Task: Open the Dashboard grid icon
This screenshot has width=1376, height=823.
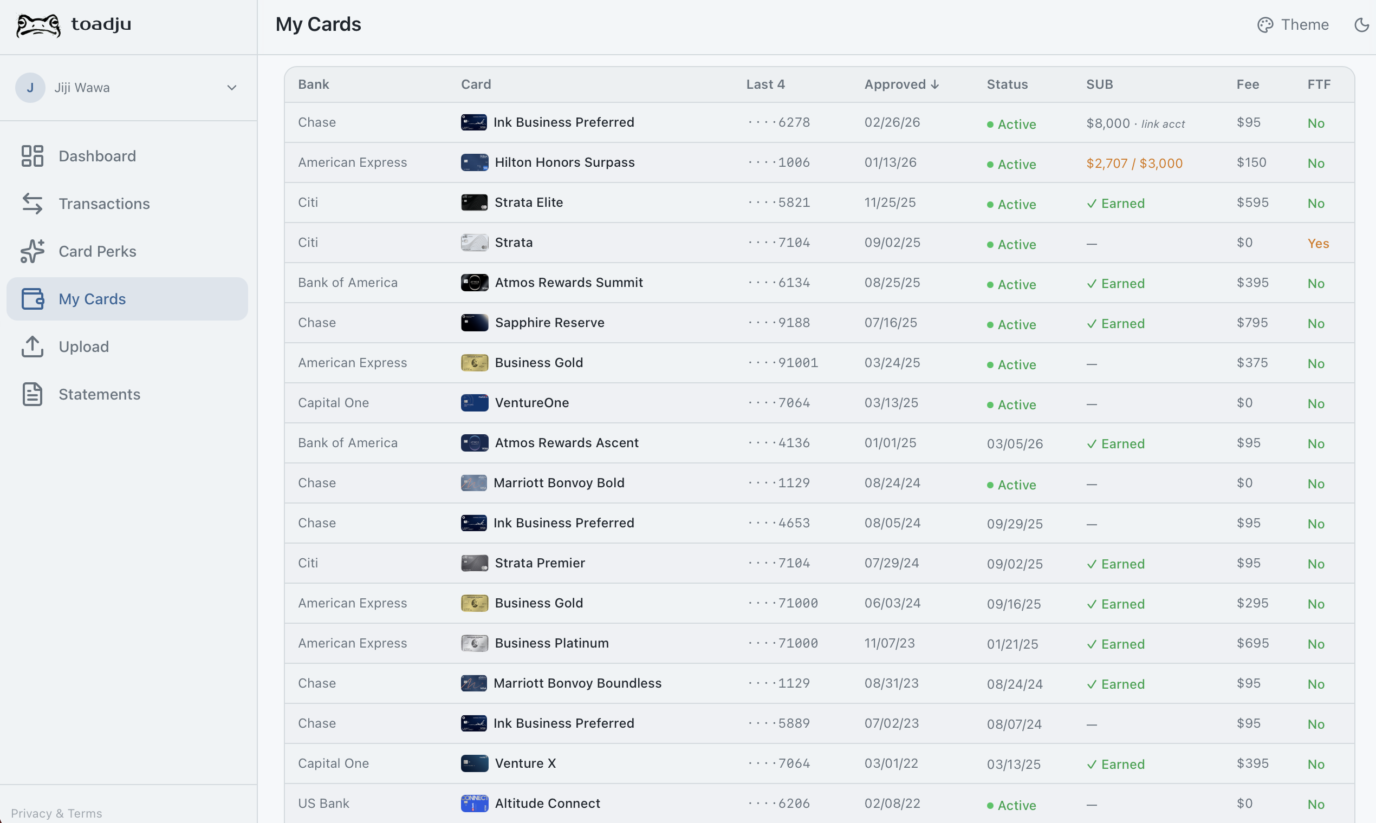Action: click(x=32, y=156)
